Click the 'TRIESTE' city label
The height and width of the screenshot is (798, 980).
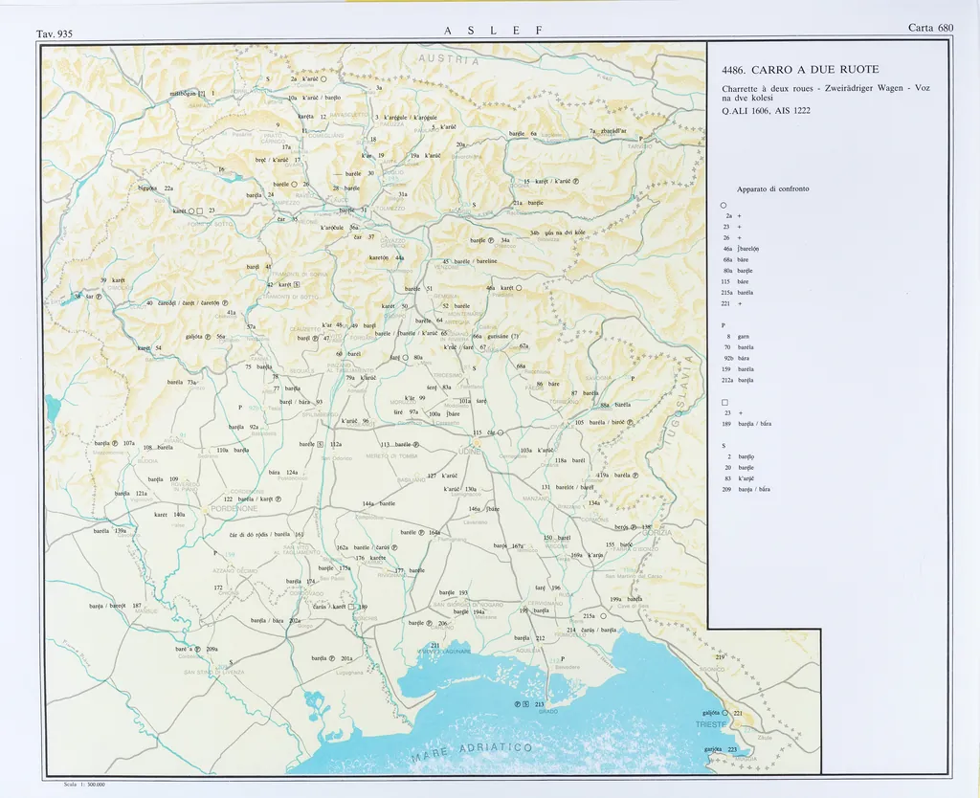[711, 725]
